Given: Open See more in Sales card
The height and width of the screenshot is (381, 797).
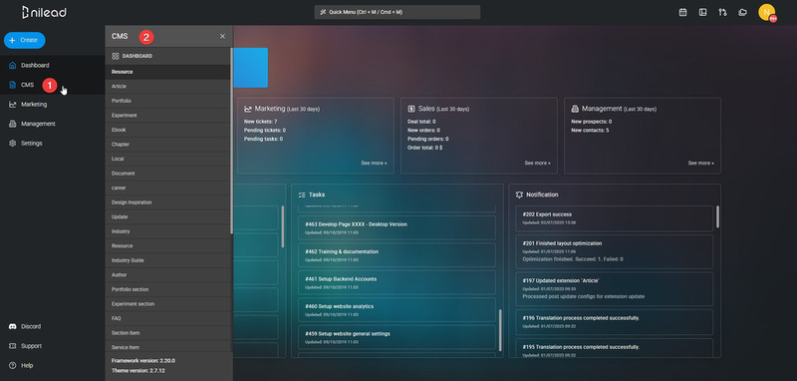Looking at the screenshot, I should [x=537, y=164].
